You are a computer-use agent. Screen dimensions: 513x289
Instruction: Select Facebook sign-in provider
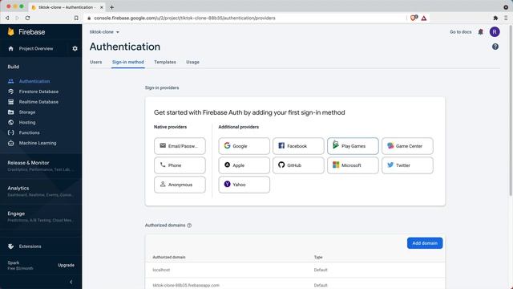(298, 146)
